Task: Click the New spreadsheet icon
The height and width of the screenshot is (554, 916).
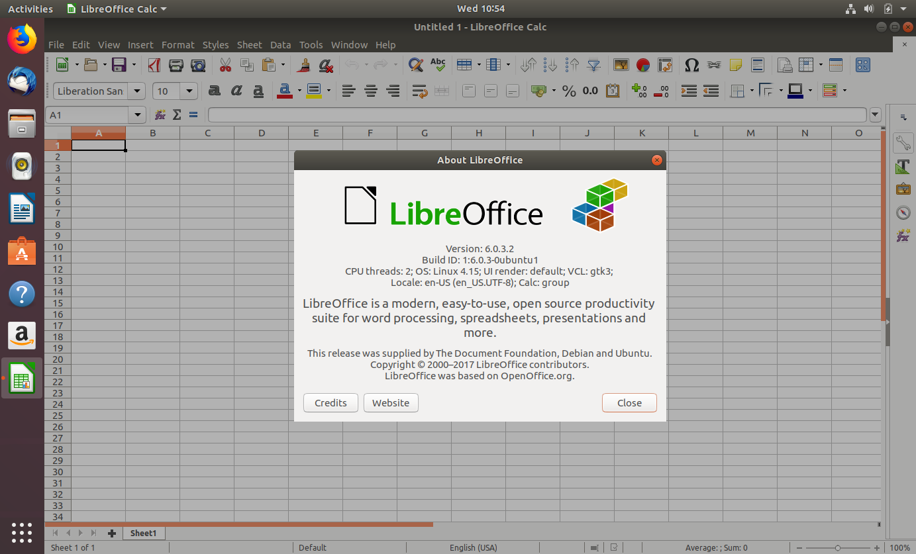Action: (x=62, y=65)
